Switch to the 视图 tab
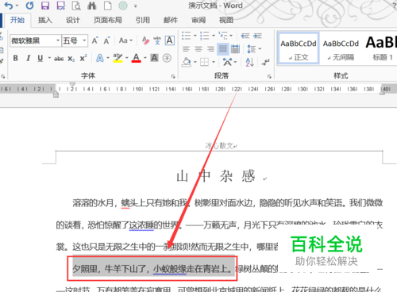The width and height of the screenshot is (397, 292). click(226, 20)
